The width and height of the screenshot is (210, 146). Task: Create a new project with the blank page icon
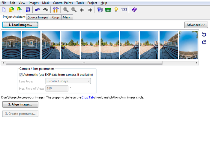pyautogui.click(x=4, y=10)
